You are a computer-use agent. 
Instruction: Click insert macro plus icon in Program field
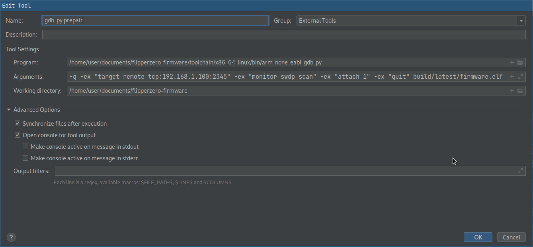click(512, 62)
